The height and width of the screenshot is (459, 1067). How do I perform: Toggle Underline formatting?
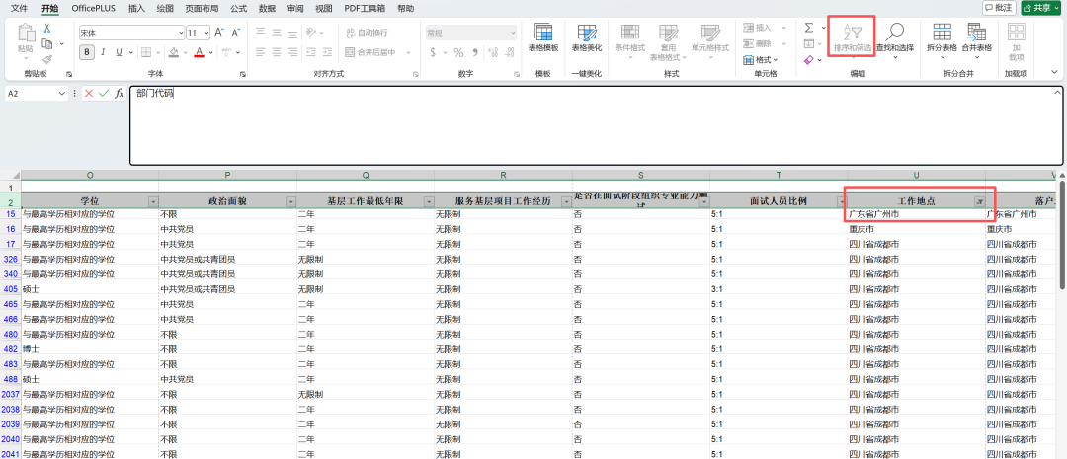[x=120, y=52]
